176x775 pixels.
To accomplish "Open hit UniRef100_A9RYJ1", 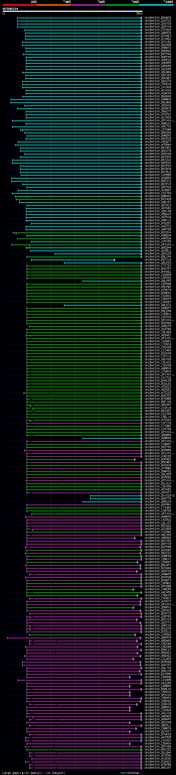I will point(158,220).
